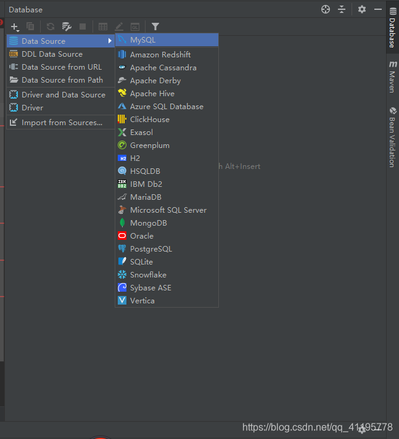Select Apache Derby data source
This screenshot has height=439, width=399.
(x=167, y=80)
